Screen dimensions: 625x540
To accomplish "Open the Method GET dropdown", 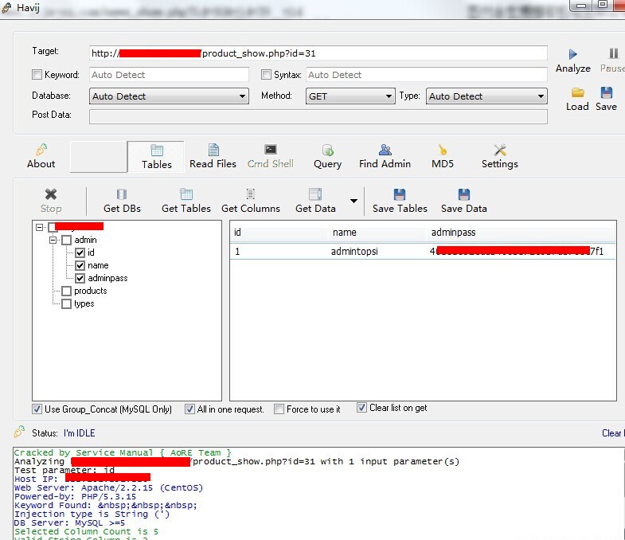I will (x=350, y=96).
